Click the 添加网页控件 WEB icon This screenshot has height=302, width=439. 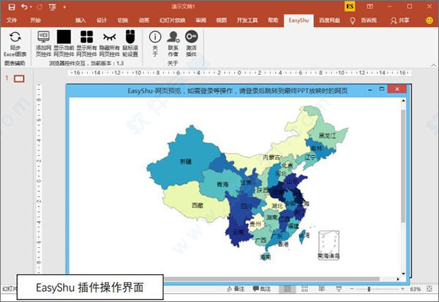coord(43,37)
